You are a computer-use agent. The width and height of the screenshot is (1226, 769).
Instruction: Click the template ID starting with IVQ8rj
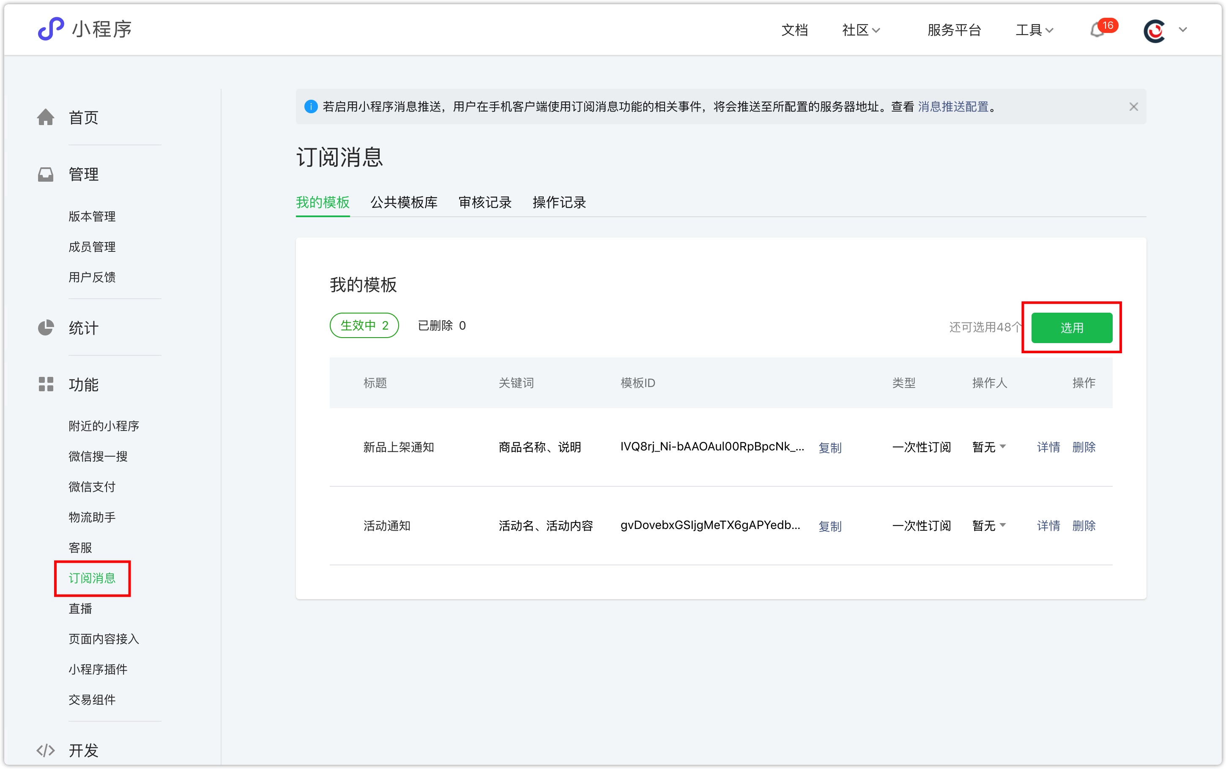712,447
